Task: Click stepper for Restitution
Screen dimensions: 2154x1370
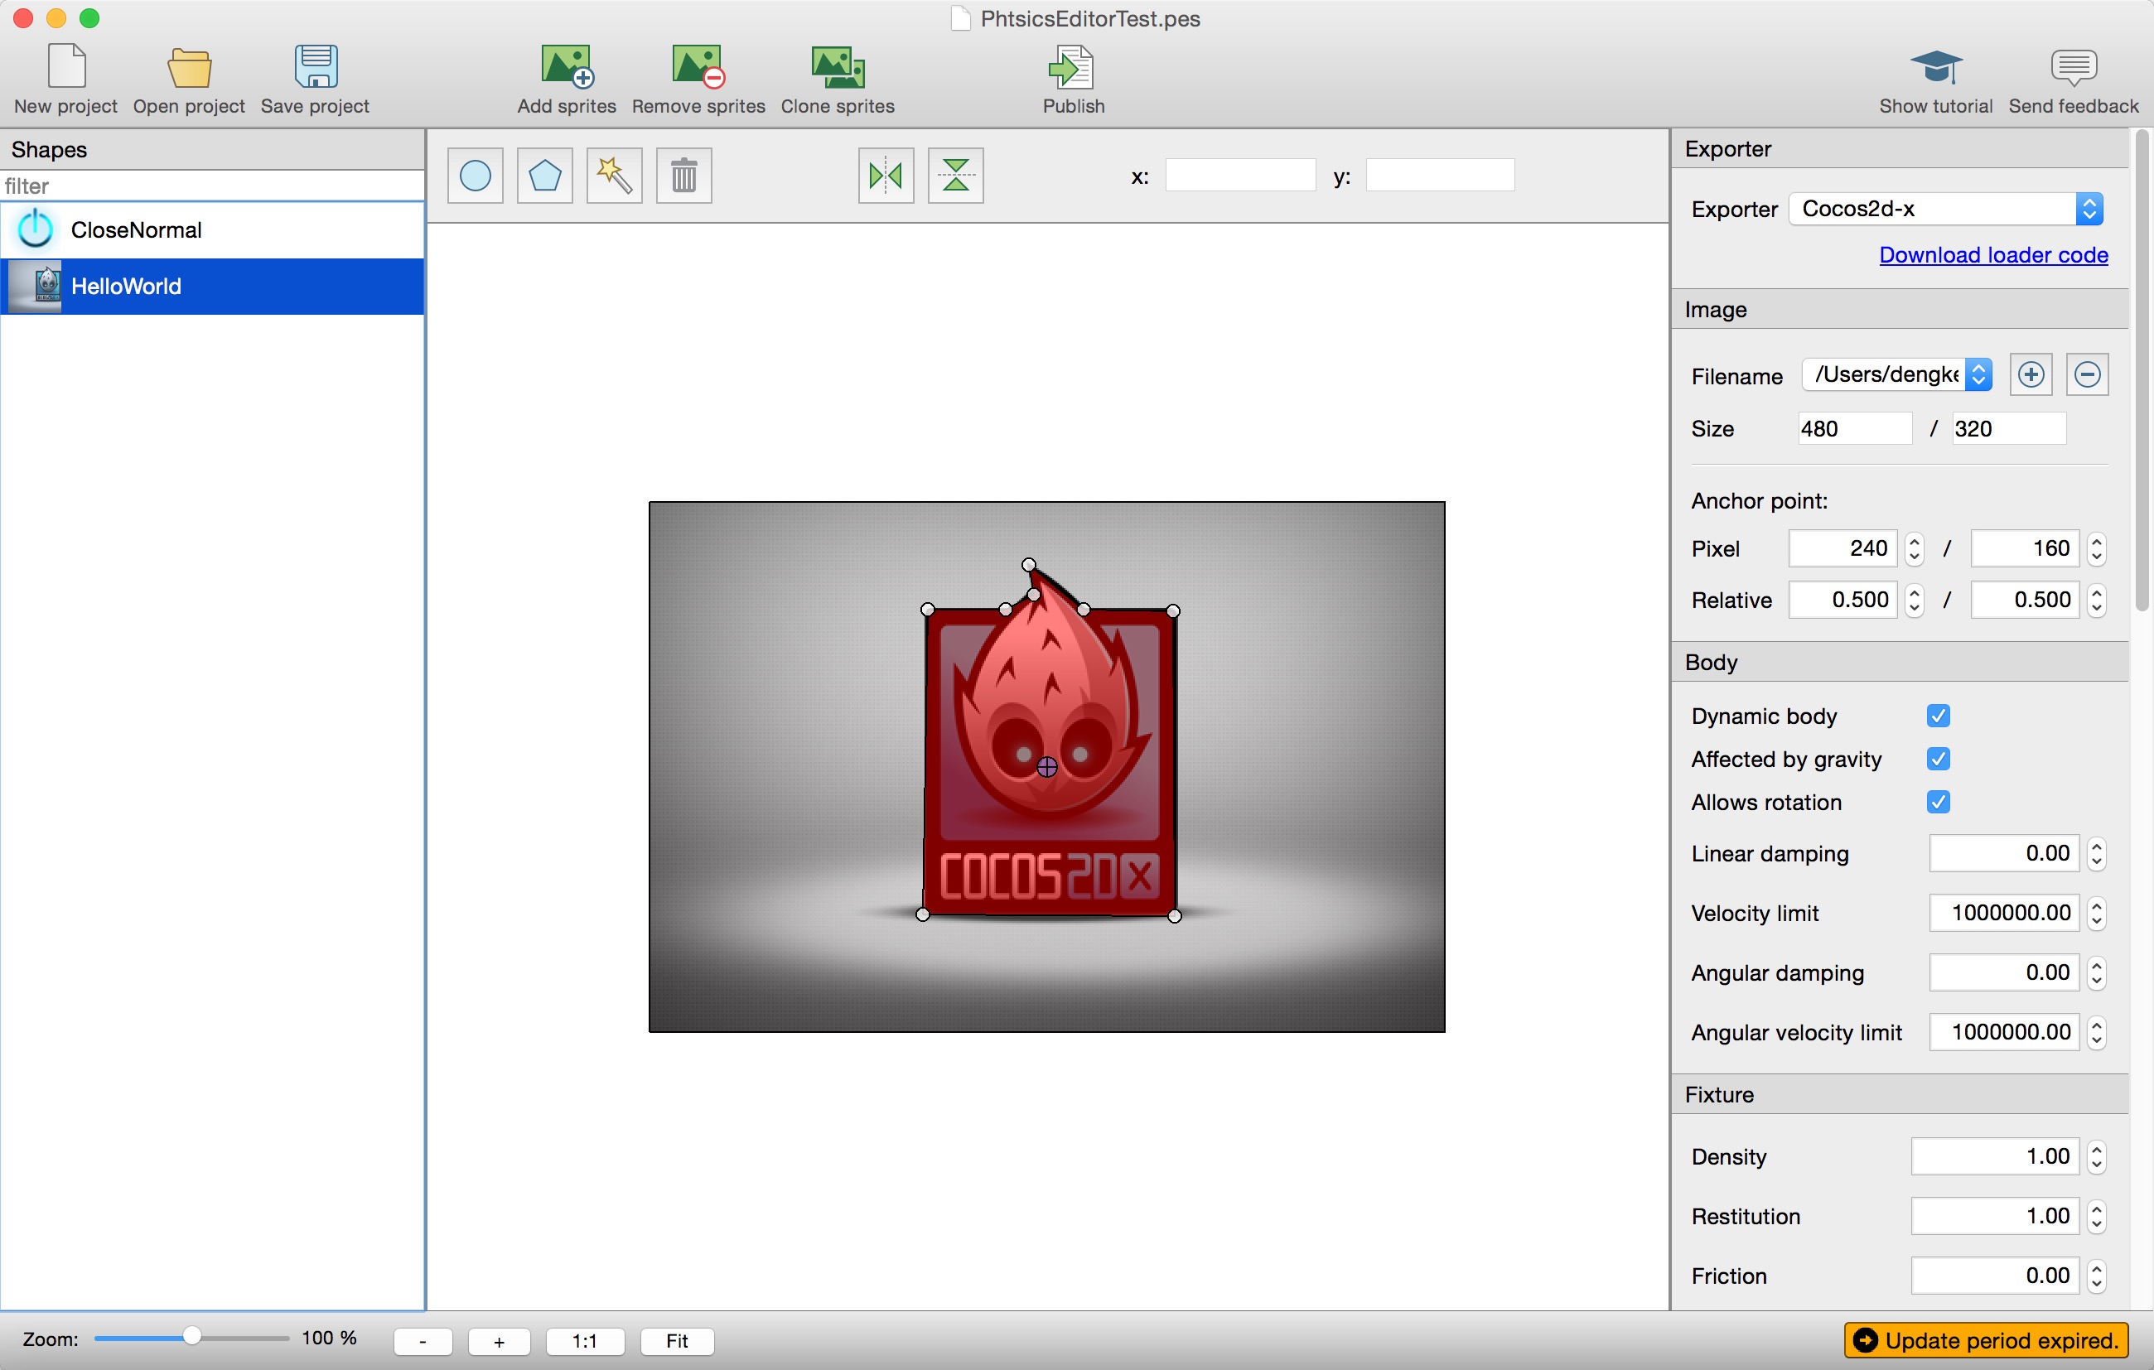Action: coord(2096,1216)
